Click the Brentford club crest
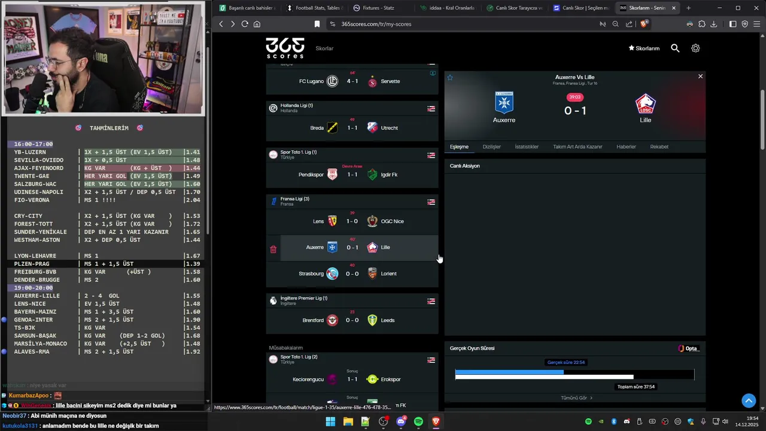This screenshot has height=431, width=766. click(332, 320)
